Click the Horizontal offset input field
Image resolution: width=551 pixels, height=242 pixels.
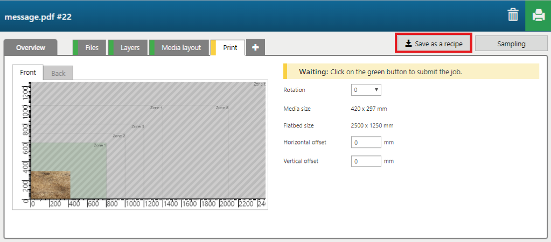(x=366, y=143)
